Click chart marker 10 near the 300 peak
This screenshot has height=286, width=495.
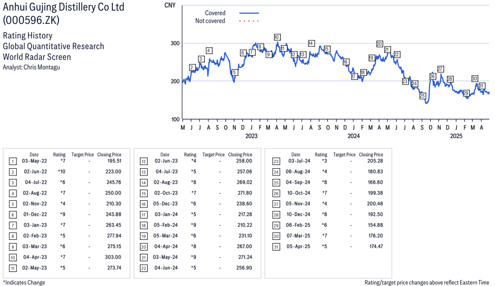point(277,37)
